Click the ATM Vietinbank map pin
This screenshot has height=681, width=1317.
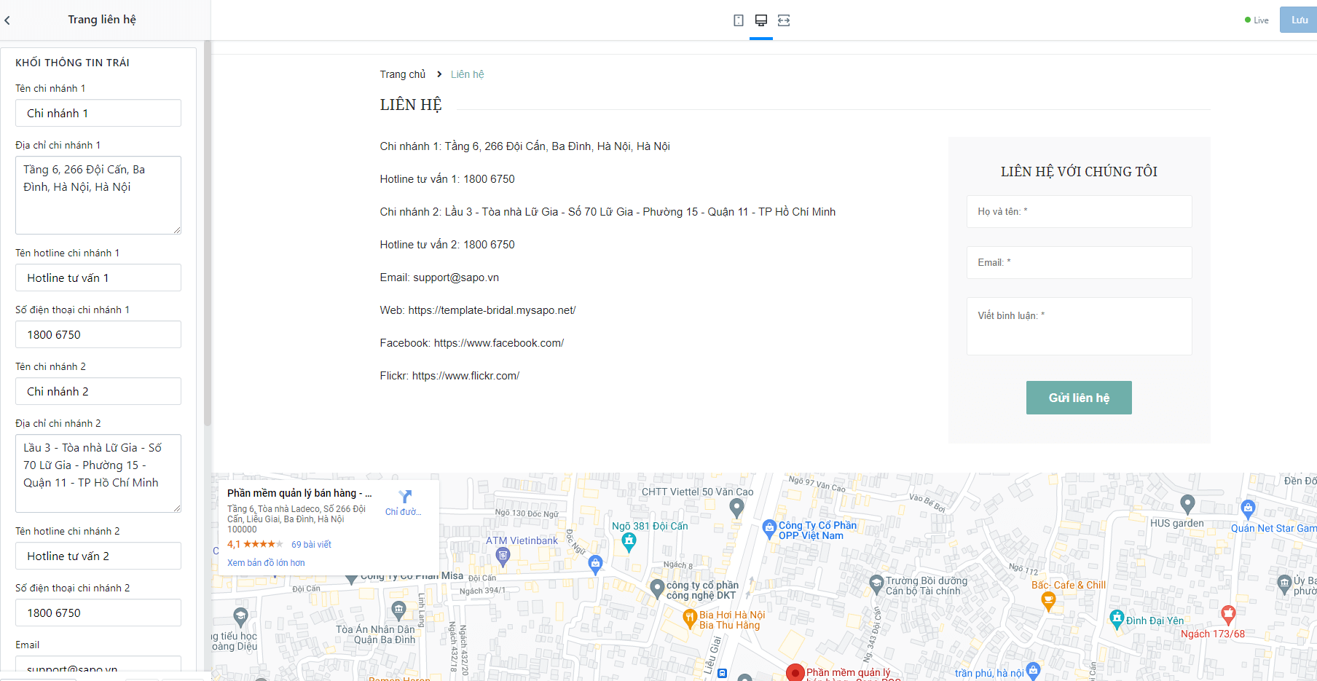(503, 556)
